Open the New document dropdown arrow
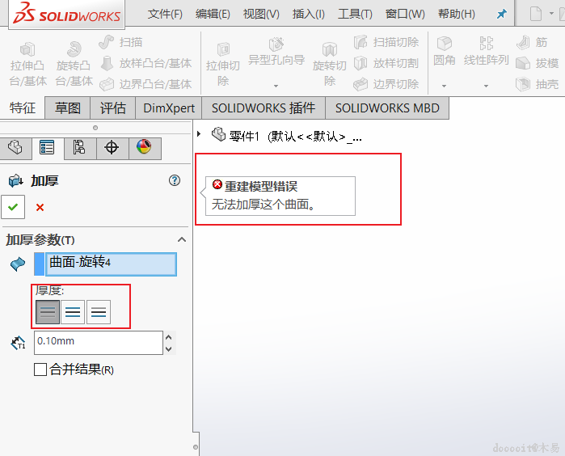The width and height of the screenshot is (565, 456). coord(551,14)
